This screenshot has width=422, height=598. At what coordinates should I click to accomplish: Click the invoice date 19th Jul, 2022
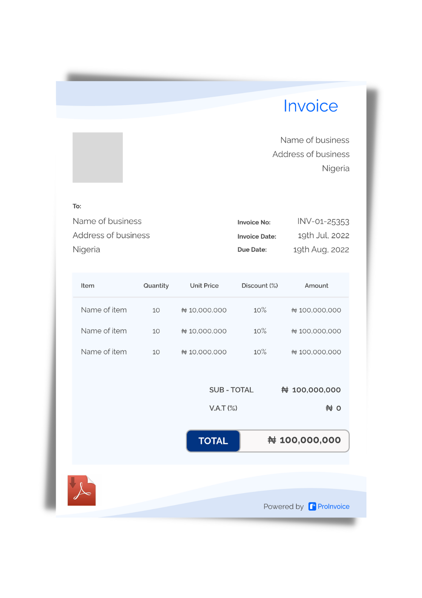[x=323, y=236]
